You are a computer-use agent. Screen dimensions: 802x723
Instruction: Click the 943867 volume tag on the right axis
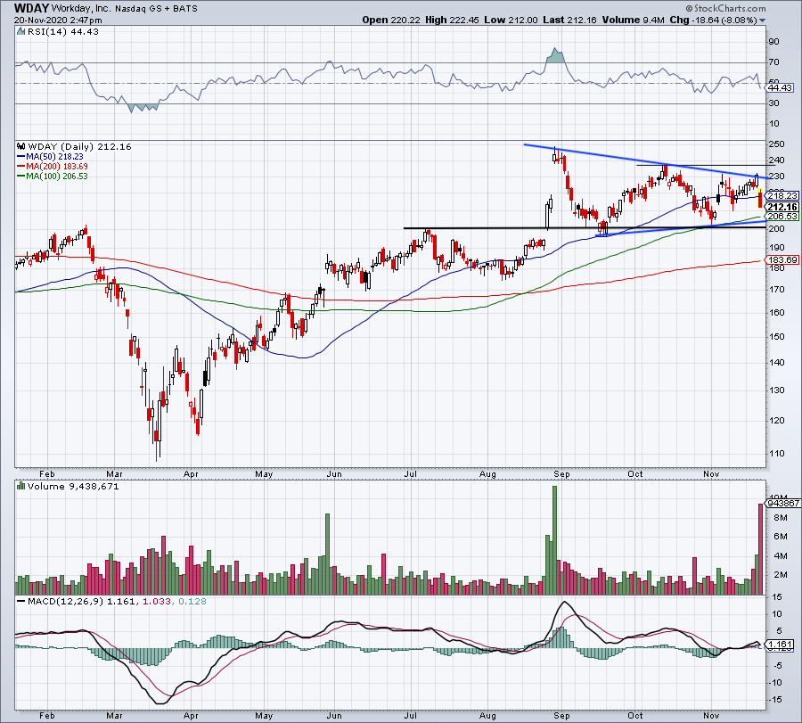coord(783,503)
